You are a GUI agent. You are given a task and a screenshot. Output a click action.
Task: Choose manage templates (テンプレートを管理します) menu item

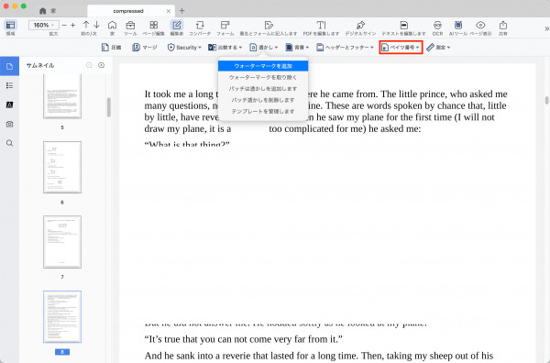[x=263, y=111]
